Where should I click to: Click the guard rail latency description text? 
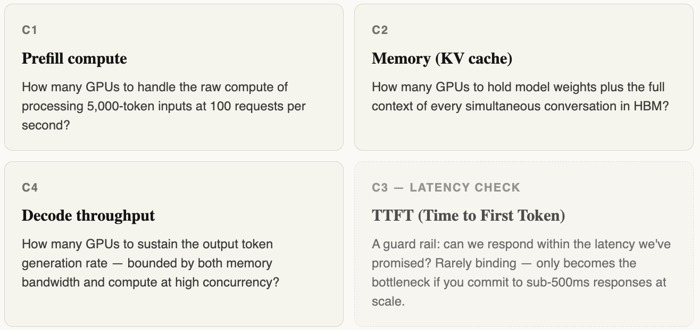pyautogui.click(x=521, y=273)
